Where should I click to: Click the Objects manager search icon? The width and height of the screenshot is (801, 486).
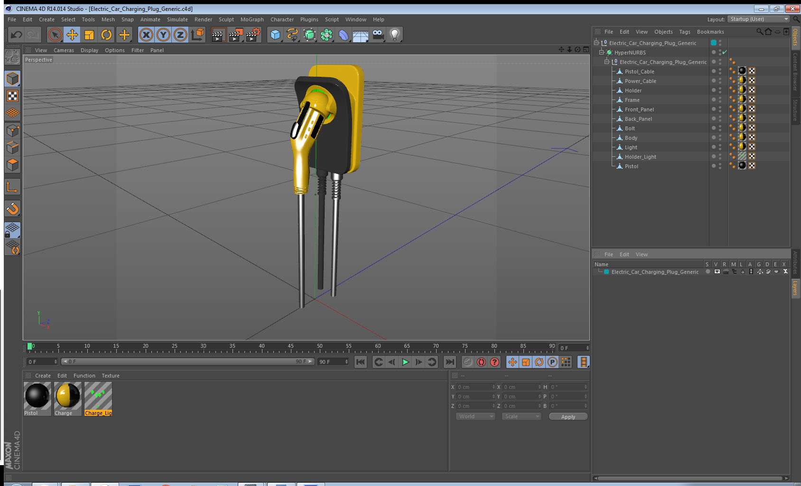coord(759,32)
